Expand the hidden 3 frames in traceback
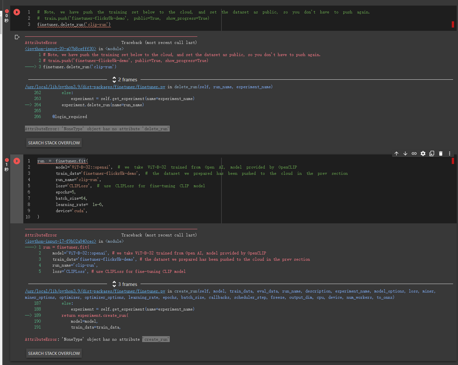 coord(124,284)
